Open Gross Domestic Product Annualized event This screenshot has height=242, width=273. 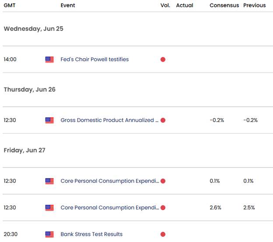pyautogui.click(x=109, y=120)
